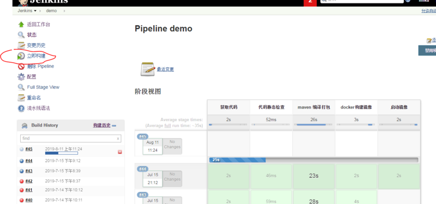436x204 pixels.
Task: Click the #44 badge in stage view
Action: (143, 169)
